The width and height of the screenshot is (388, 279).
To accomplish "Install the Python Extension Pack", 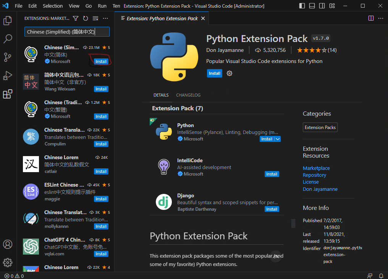I will point(214,73).
